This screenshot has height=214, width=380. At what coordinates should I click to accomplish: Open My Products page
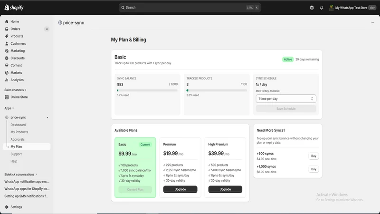19,132
